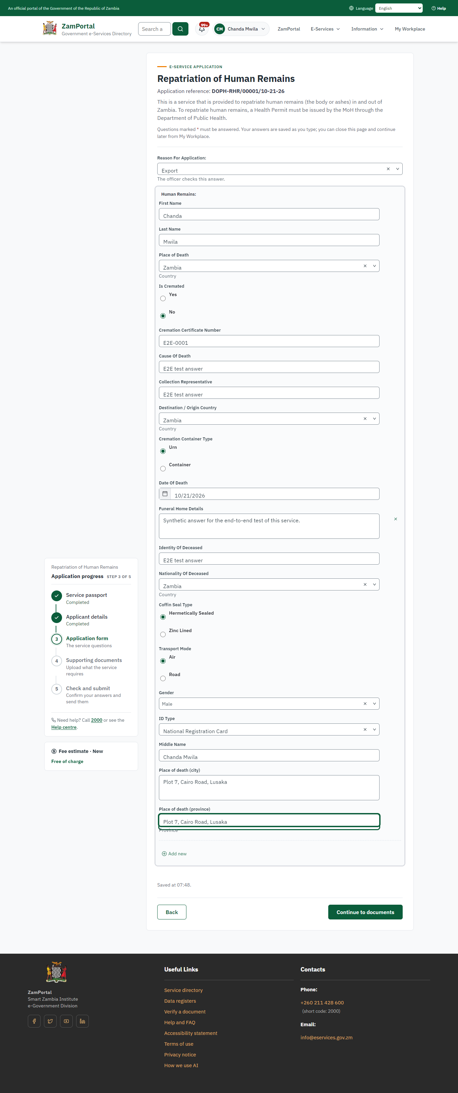
Task: Remove entry with X beside Funeral Home Details
Action: click(x=396, y=519)
